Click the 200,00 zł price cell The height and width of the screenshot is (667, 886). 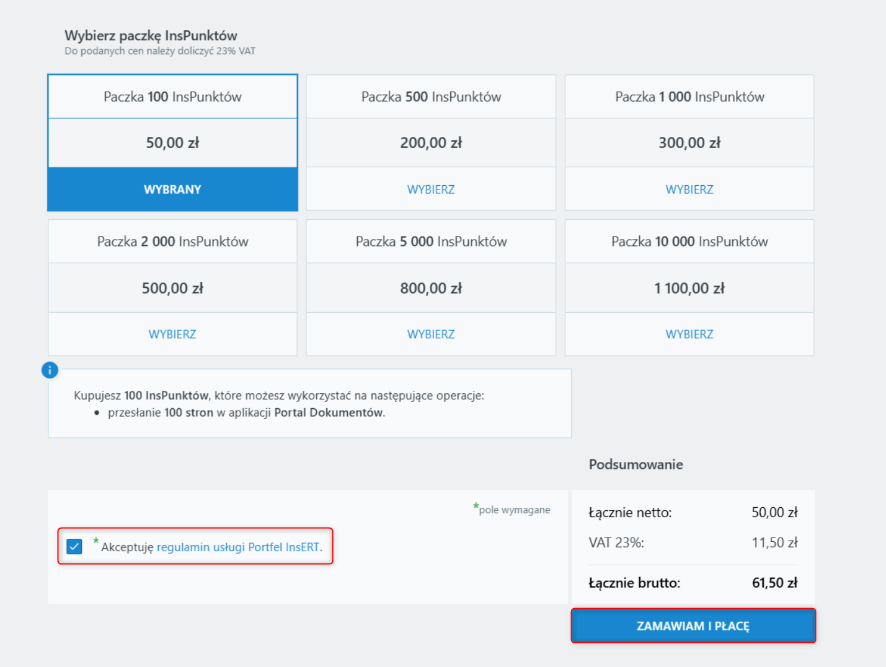[431, 143]
